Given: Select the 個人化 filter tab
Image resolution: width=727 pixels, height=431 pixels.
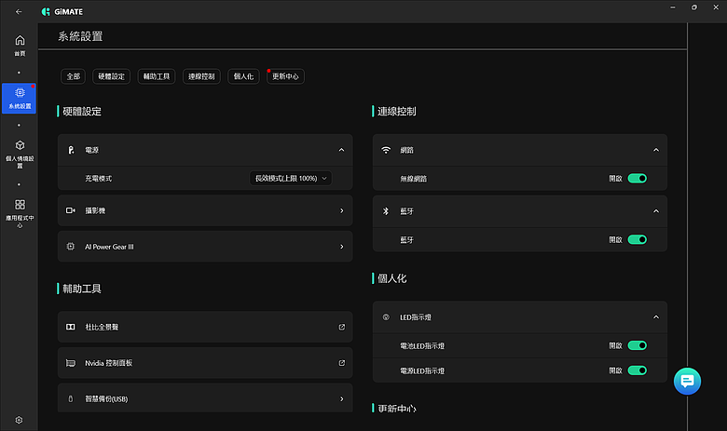Looking at the screenshot, I should [243, 76].
